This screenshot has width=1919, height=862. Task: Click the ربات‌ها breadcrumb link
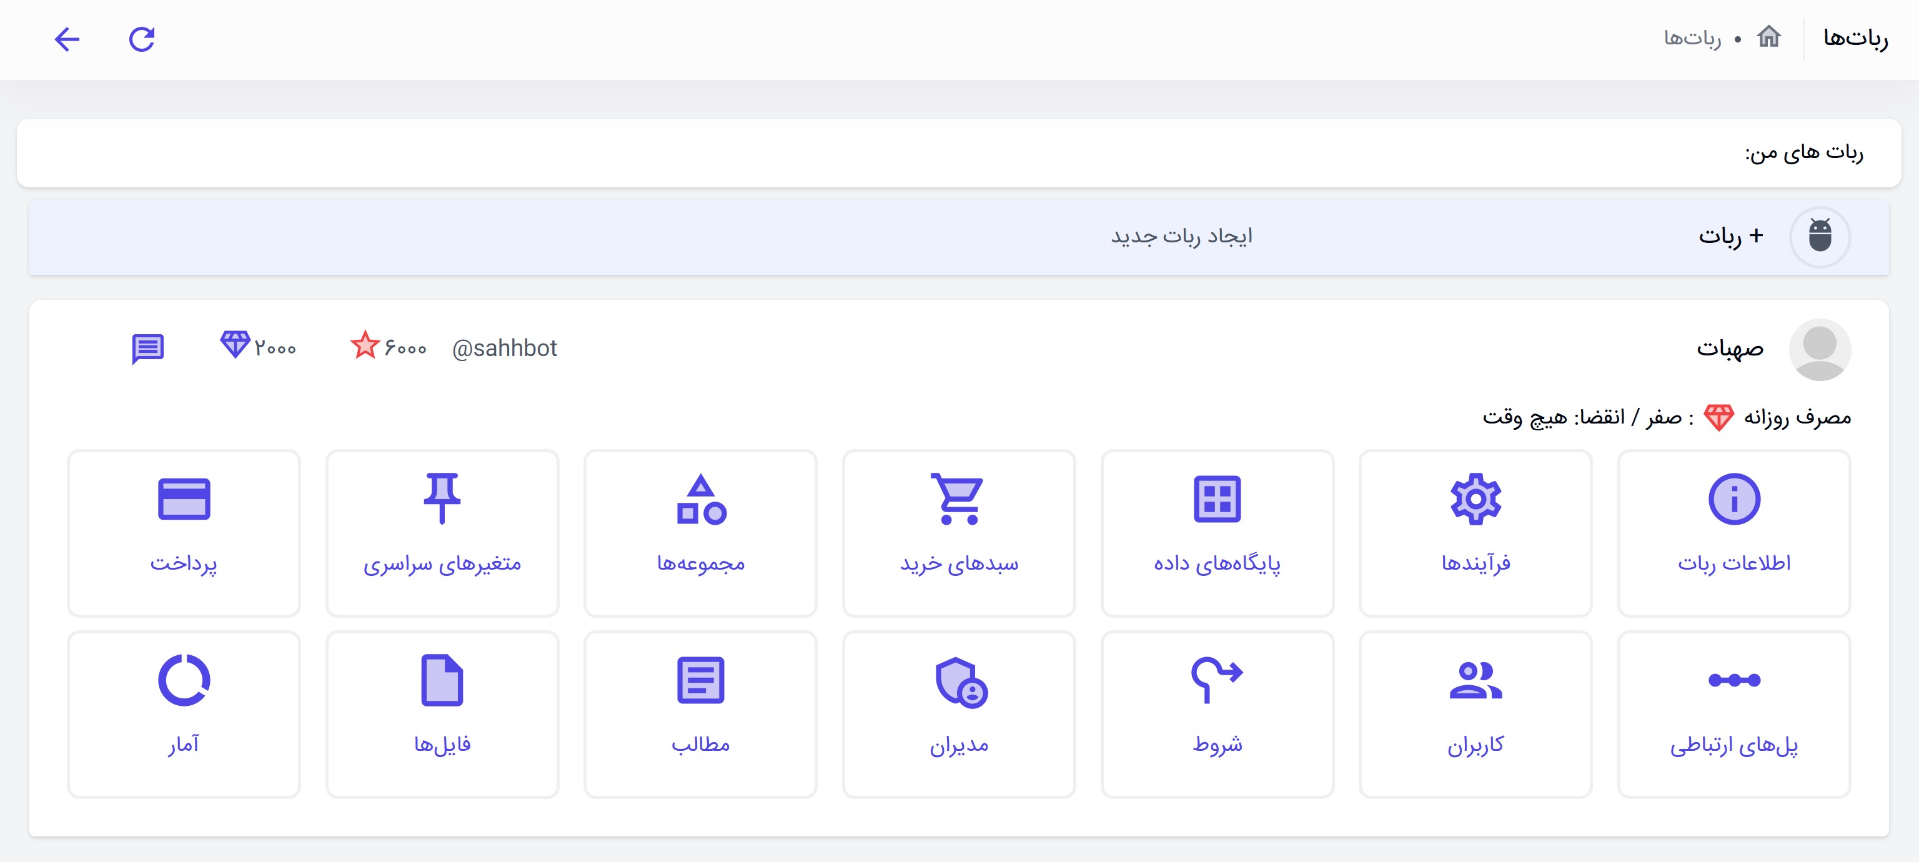pyautogui.click(x=1692, y=37)
